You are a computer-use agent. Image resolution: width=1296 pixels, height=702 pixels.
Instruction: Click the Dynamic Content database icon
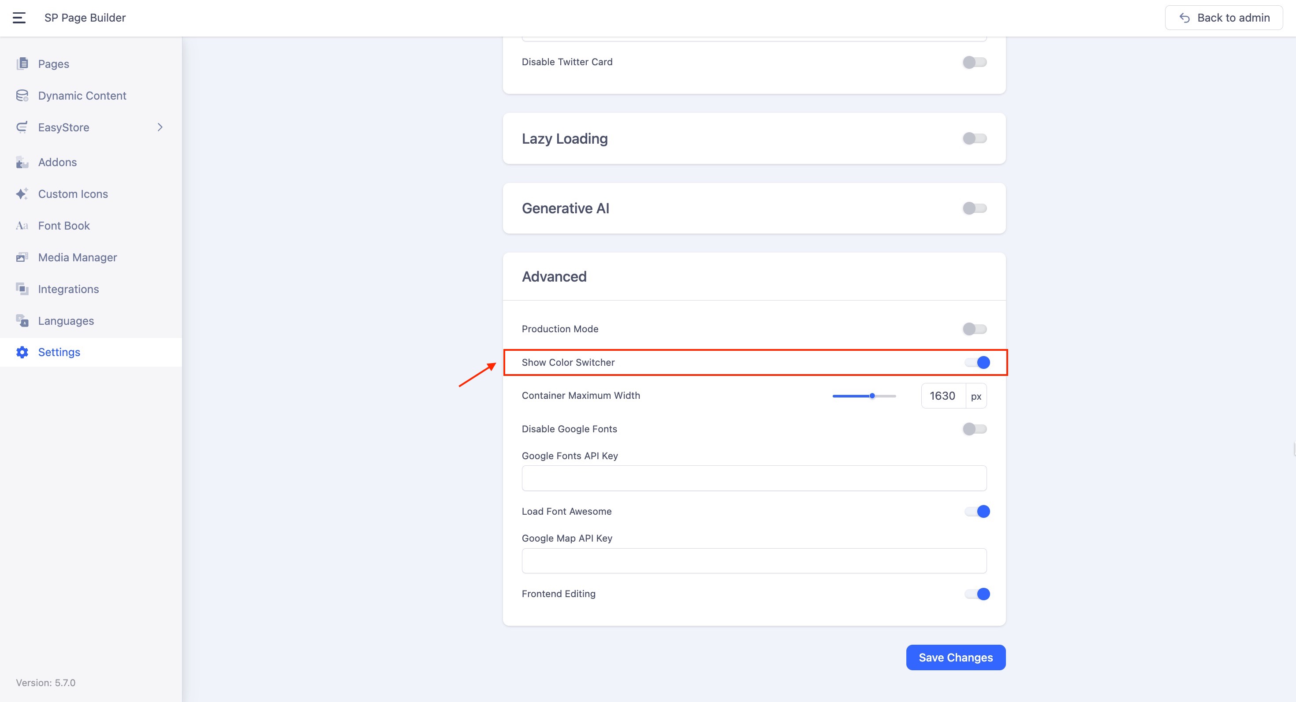point(22,96)
